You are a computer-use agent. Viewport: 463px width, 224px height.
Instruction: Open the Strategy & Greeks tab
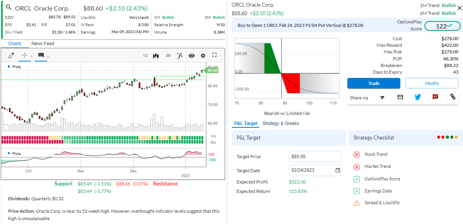click(x=281, y=123)
